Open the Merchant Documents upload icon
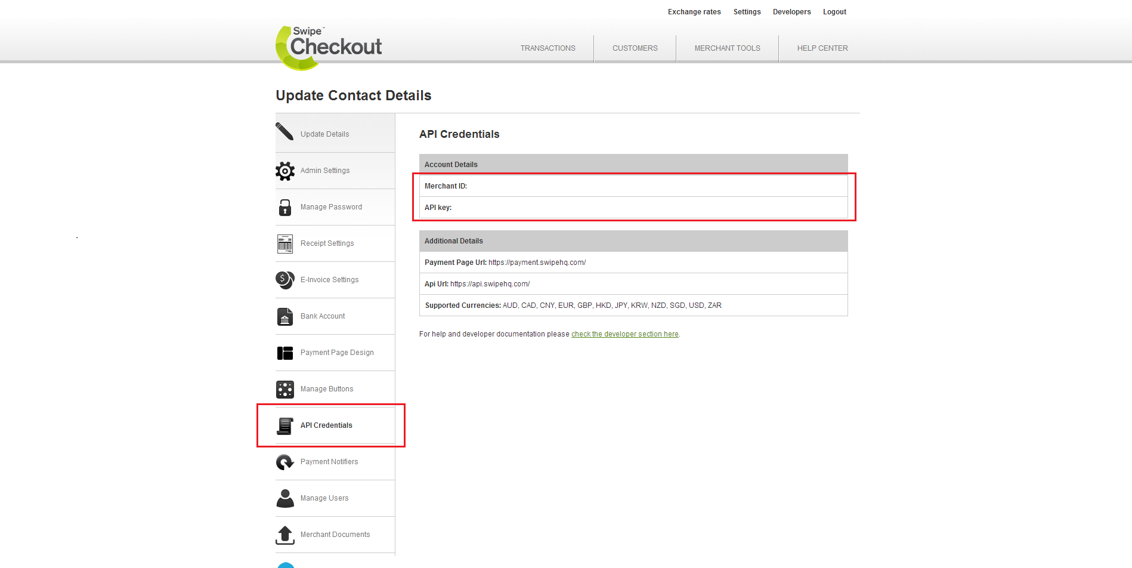This screenshot has width=1132, height=568. click(285, 535)
